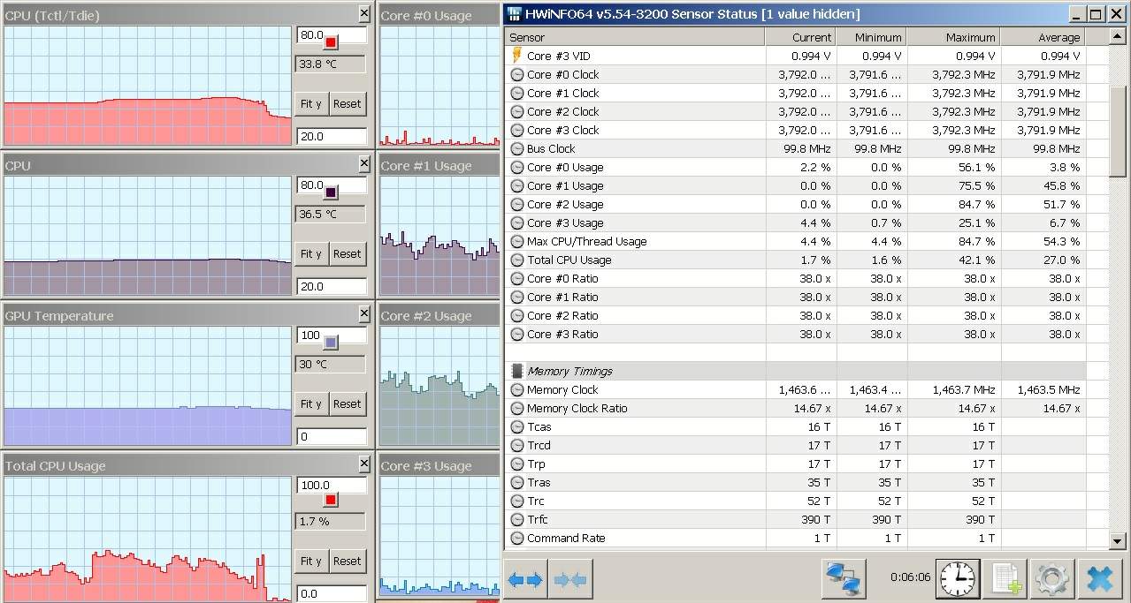Click the Maximum column header

coord(954,37)
